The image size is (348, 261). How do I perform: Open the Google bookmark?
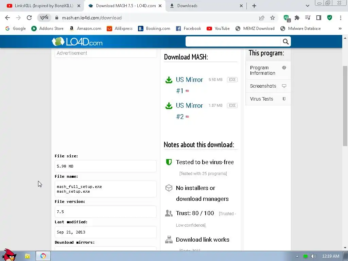point(16,29)
